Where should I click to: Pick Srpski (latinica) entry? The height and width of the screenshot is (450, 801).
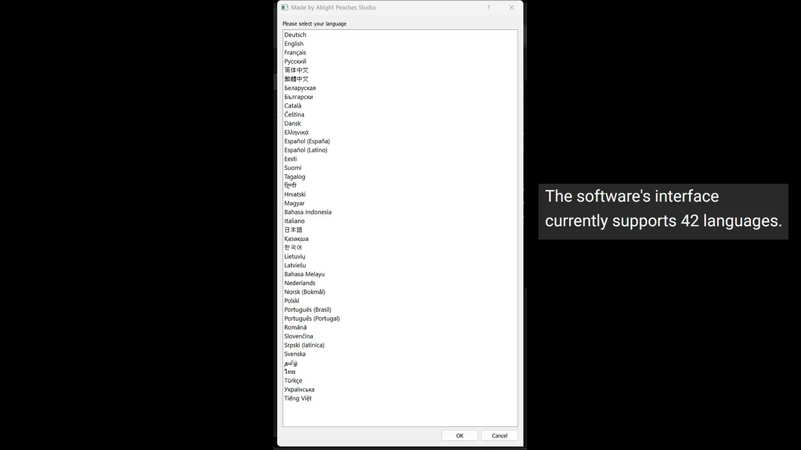tap(304, 345)
